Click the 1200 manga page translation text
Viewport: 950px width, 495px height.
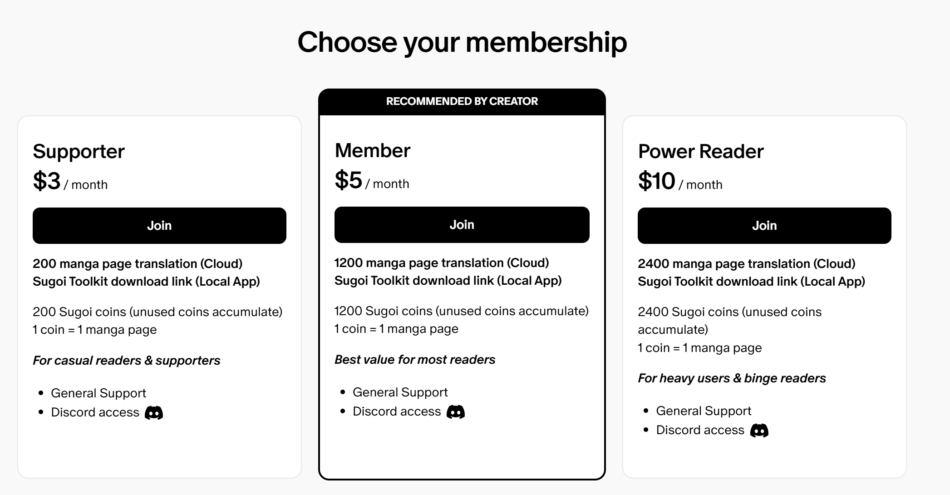[x=441, y=263]
